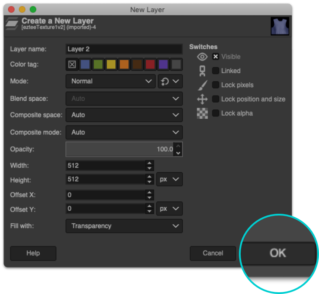Increase Width with the up arrow

click(150, 163)
